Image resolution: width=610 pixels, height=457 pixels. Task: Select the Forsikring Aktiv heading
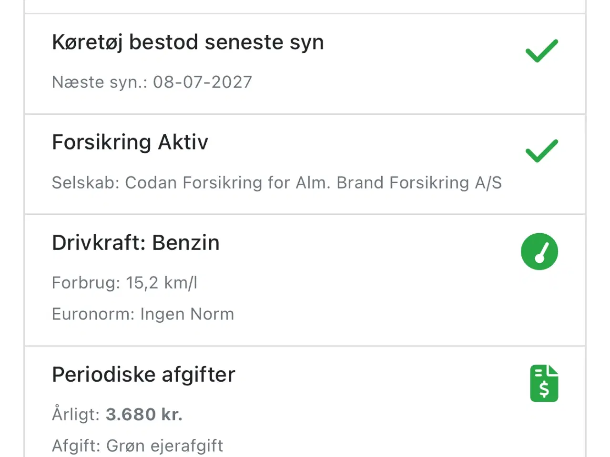coord(130,142)
